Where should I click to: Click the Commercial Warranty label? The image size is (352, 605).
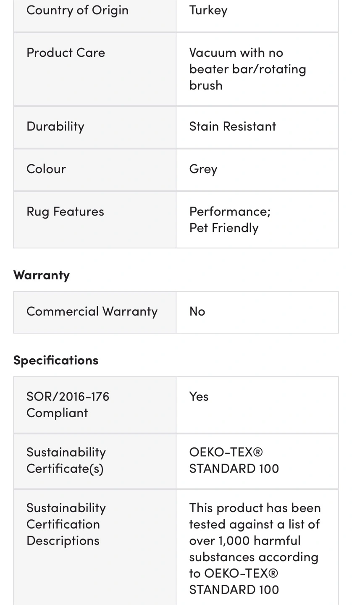(92, 311)
